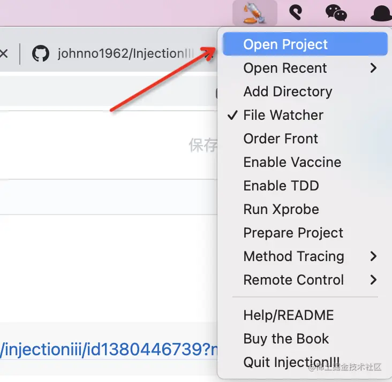
Task: Toggle the File Watcher option
Action: tap(283, 115)
